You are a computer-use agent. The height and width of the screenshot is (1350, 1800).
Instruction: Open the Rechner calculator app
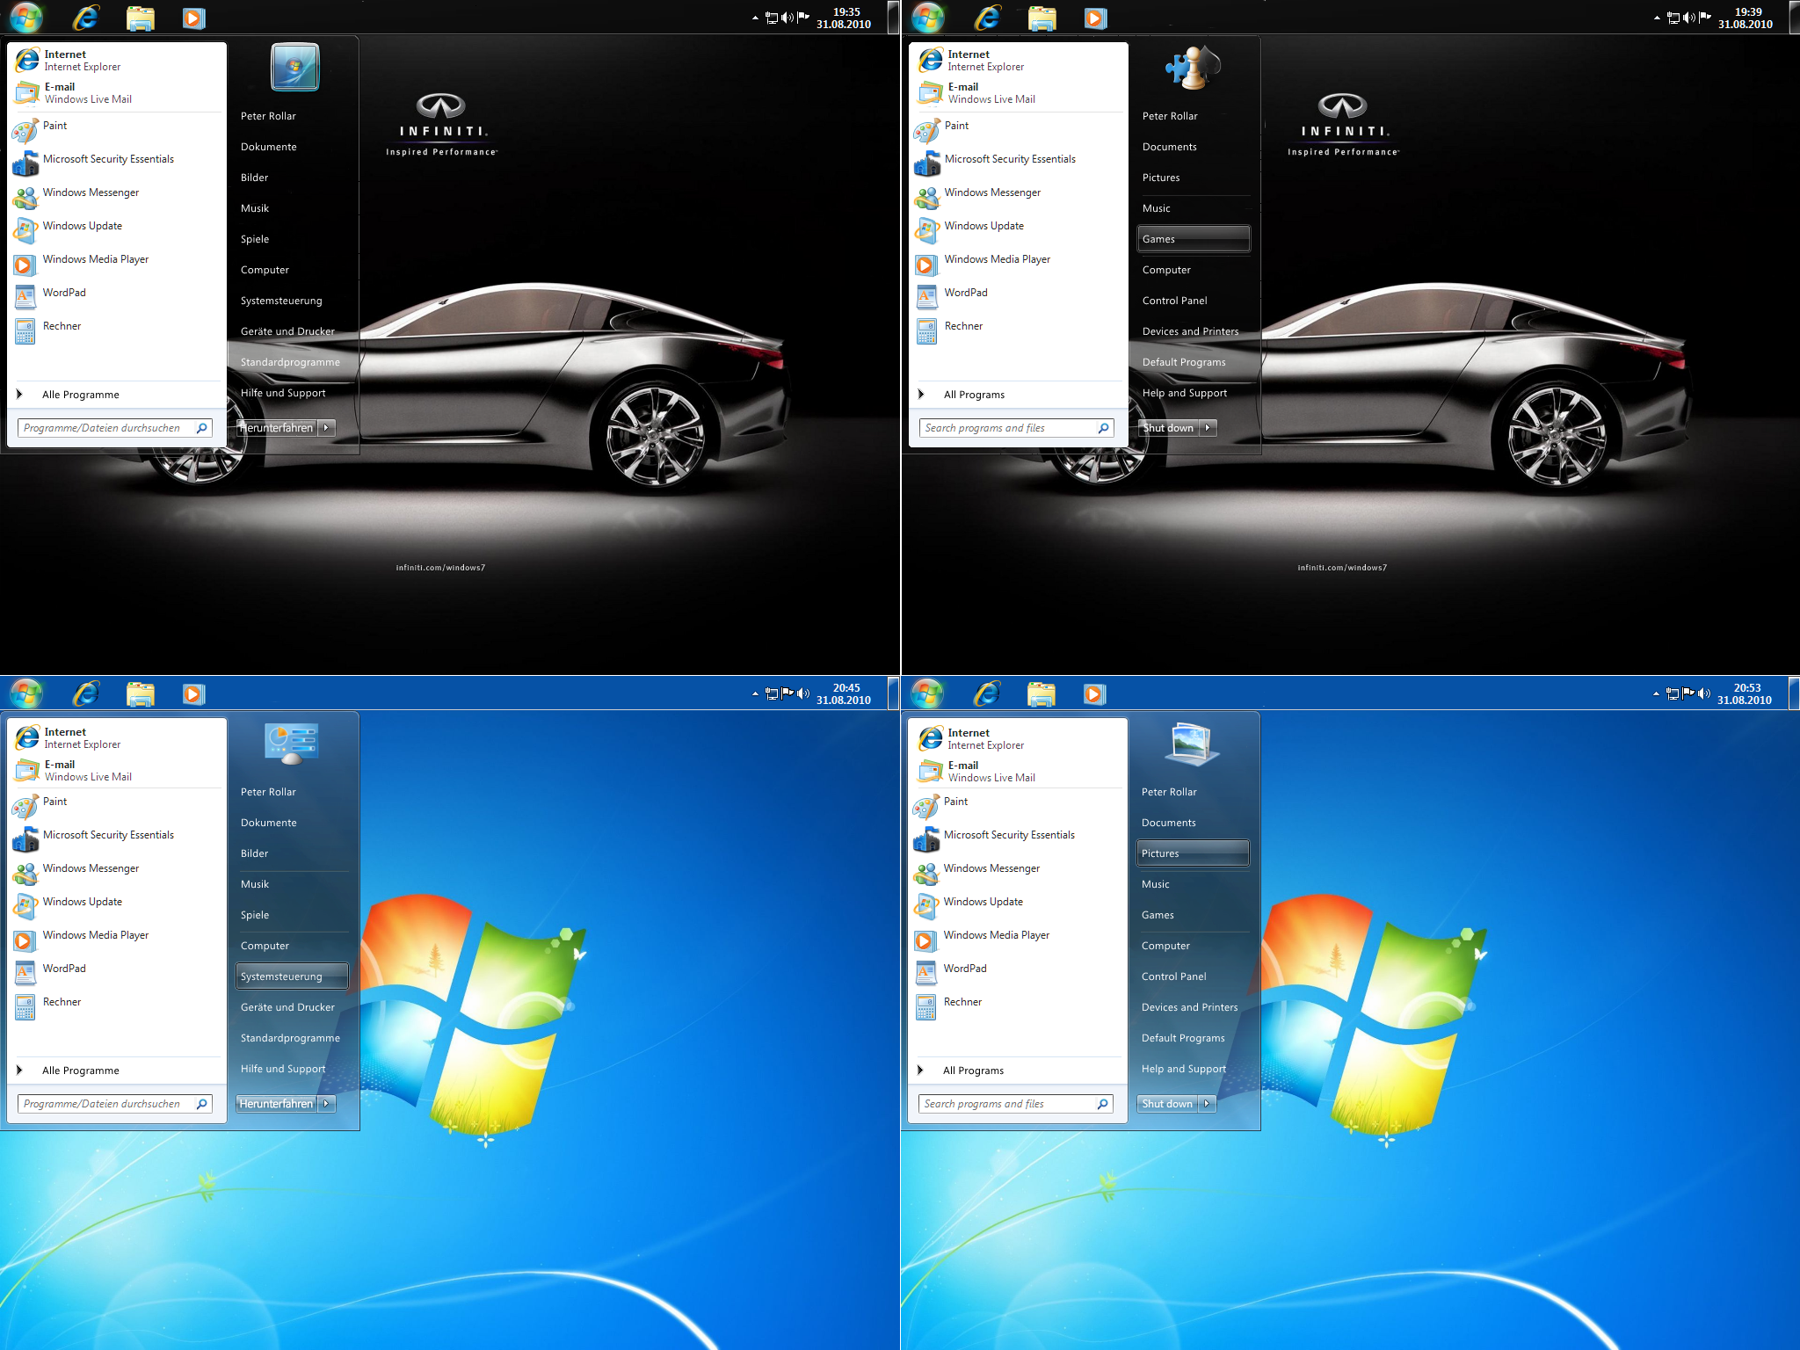click(62, 325)
